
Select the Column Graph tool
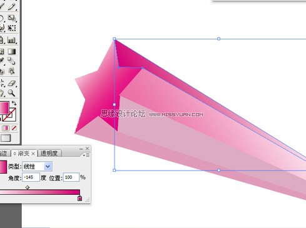(12, 40)
